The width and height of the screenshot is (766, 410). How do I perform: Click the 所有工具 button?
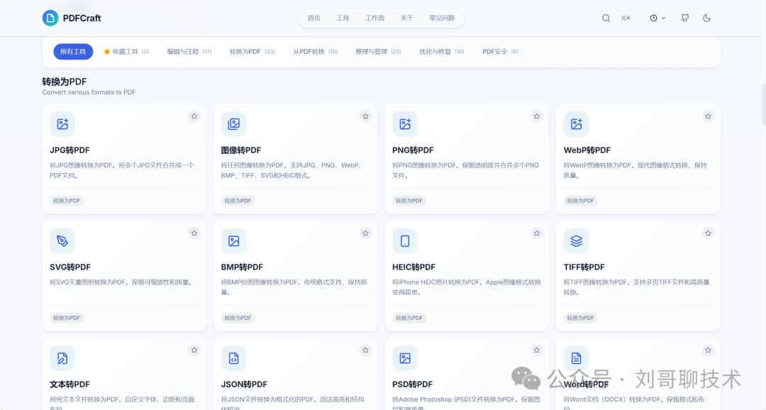click(73, 51)
